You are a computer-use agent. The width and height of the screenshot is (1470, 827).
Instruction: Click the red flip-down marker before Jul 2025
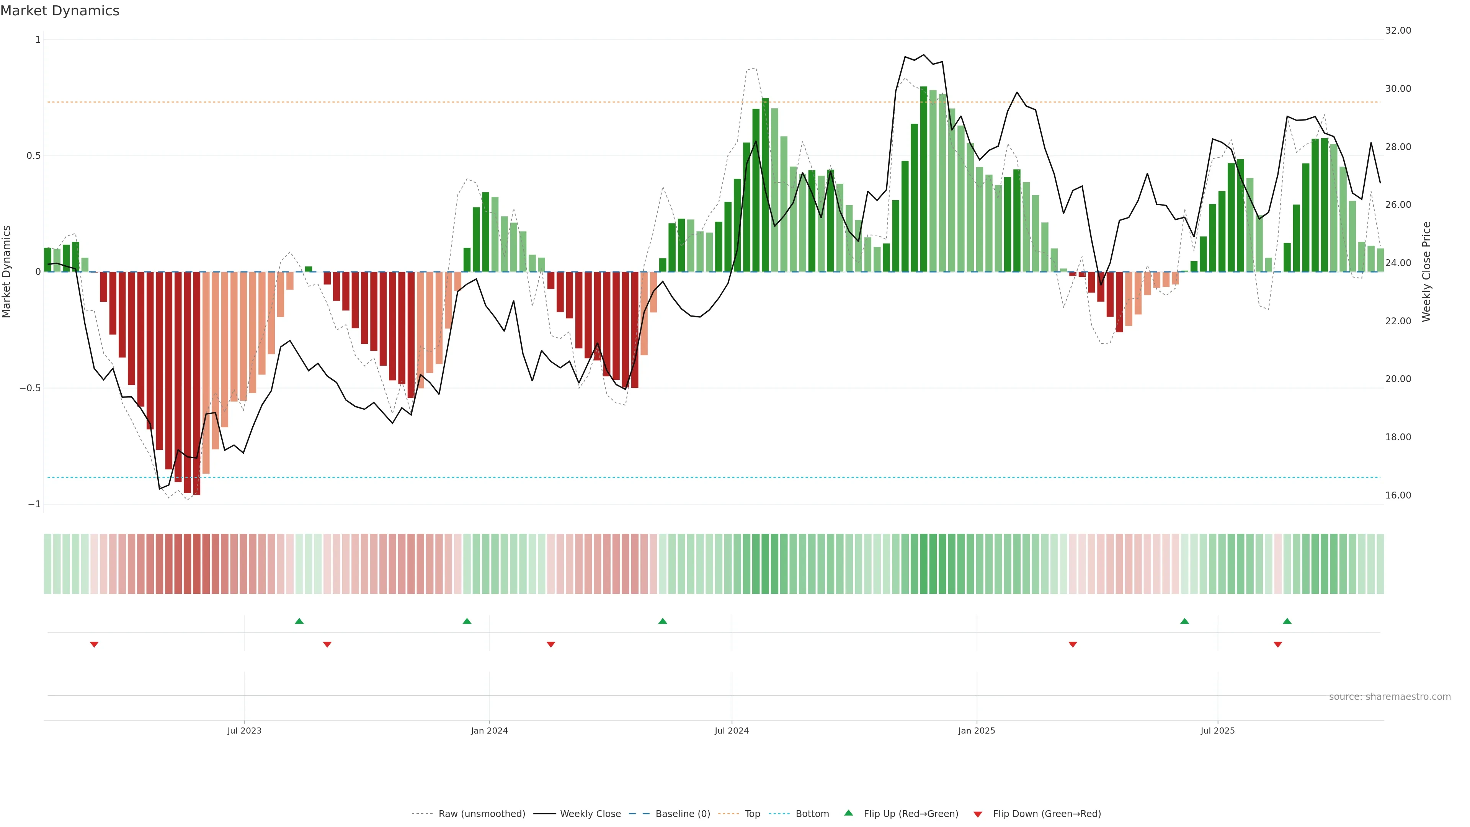point(1073,644)
